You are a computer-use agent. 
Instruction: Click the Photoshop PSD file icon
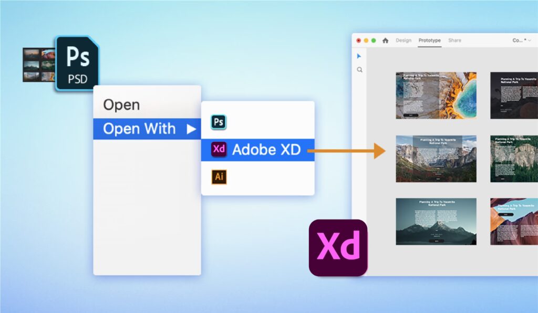[77, 63]
